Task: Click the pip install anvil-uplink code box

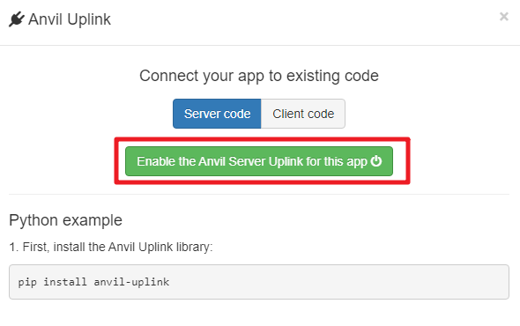Action: point(259,282)
